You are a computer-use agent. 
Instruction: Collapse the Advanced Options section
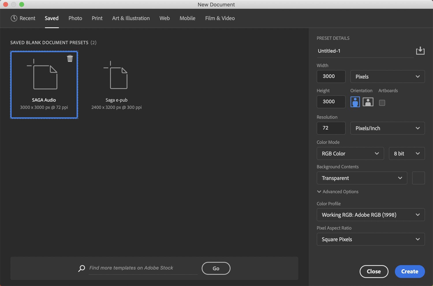pos(337,191)
